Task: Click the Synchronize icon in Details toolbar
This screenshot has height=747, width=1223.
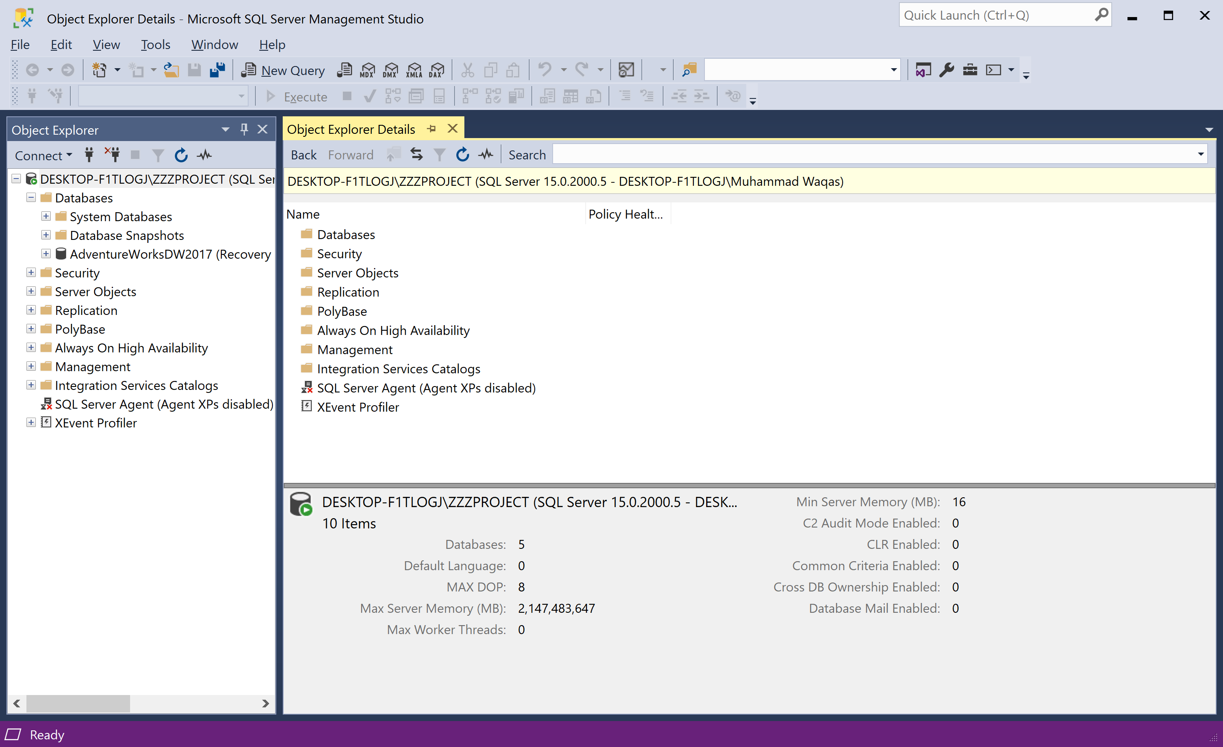Action: pos(417,155)
